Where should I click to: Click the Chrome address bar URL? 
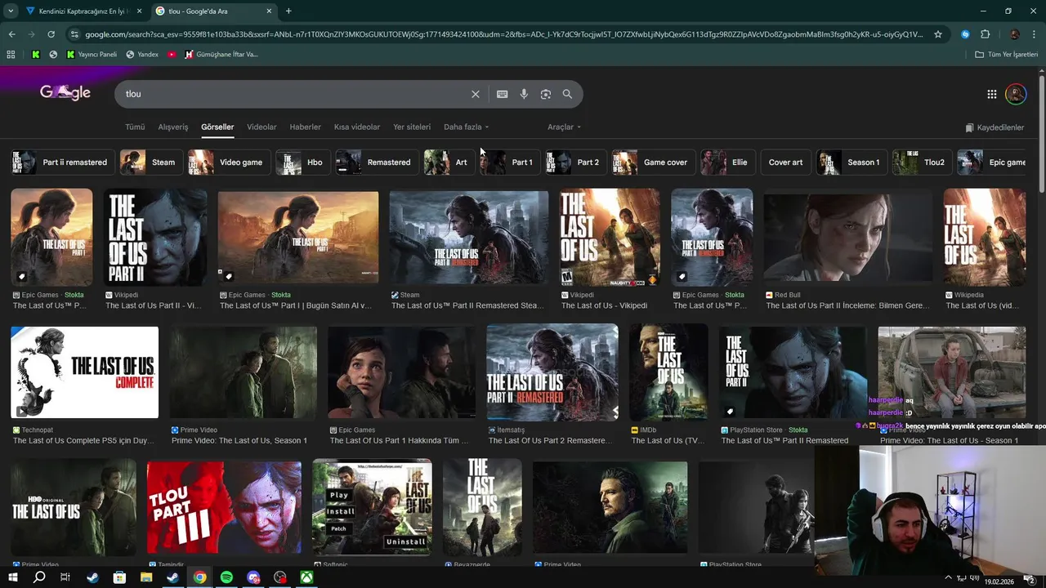pyautogui.click(x=503, y=34)
